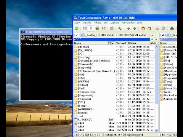Open the Zobraziť menu
The height and width of the screenshot is (137, 183).
tap(115, 22)
